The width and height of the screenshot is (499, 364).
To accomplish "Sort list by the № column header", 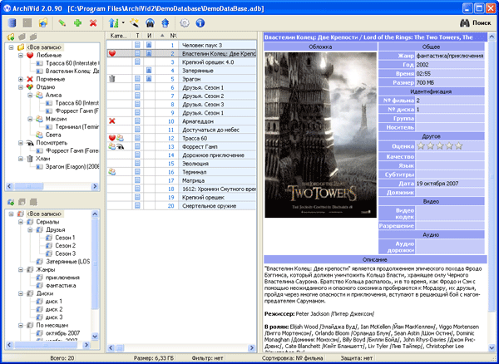I will (x=172, y=37).
